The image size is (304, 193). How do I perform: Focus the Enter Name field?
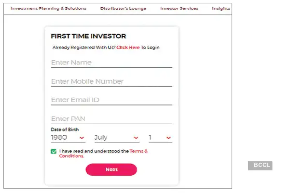(x=111, y=63)
